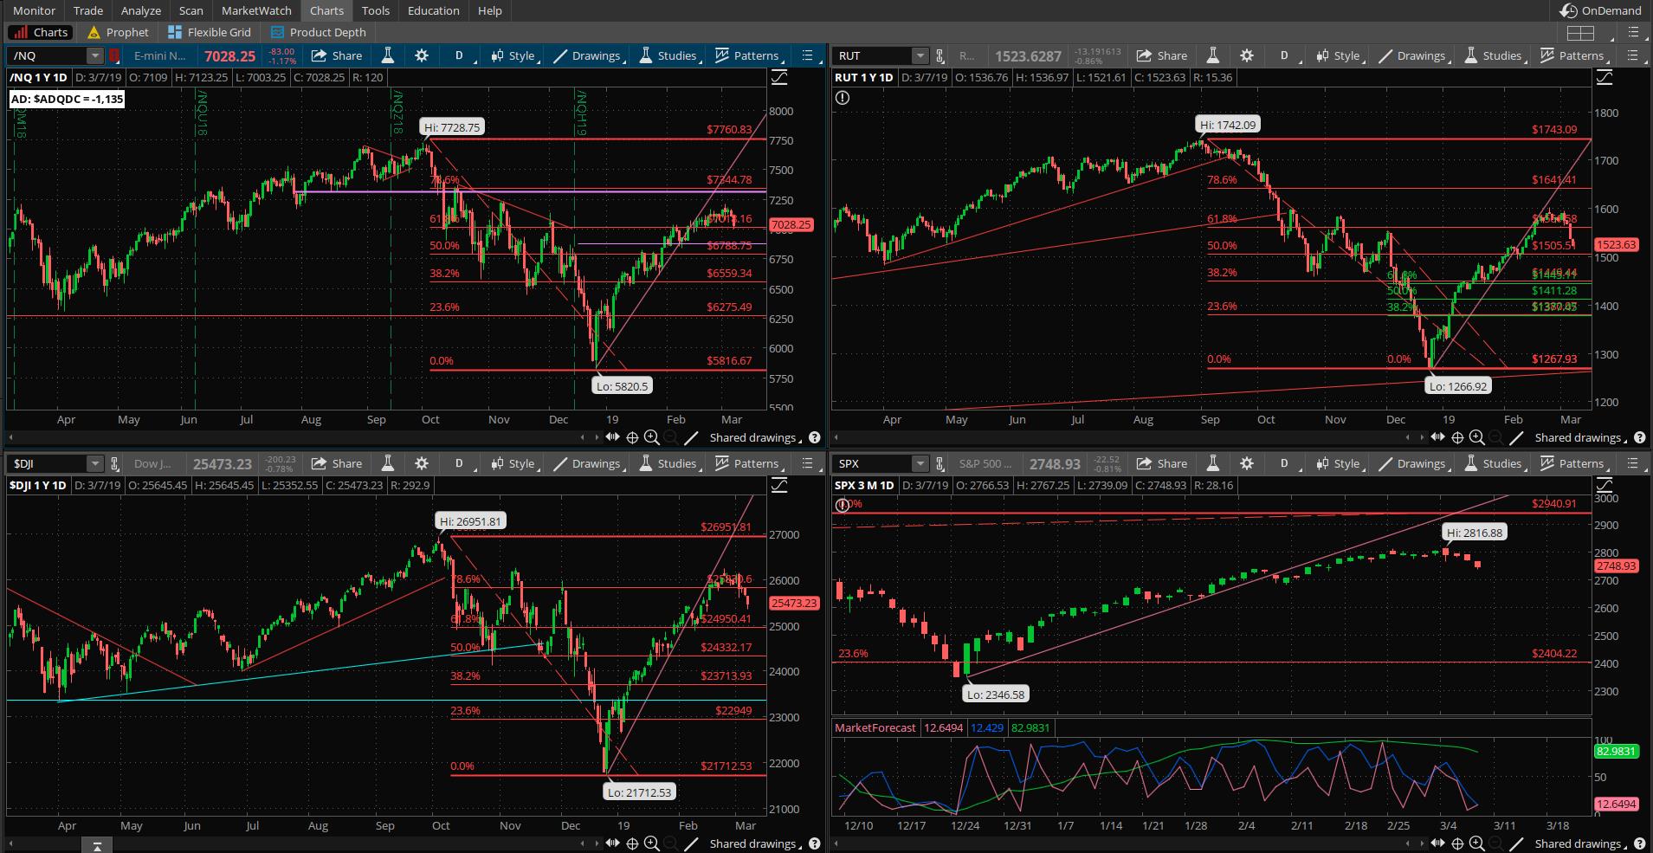
Task: Open the flask studies icon in /NQ toolbar
Action: point(388,55)
